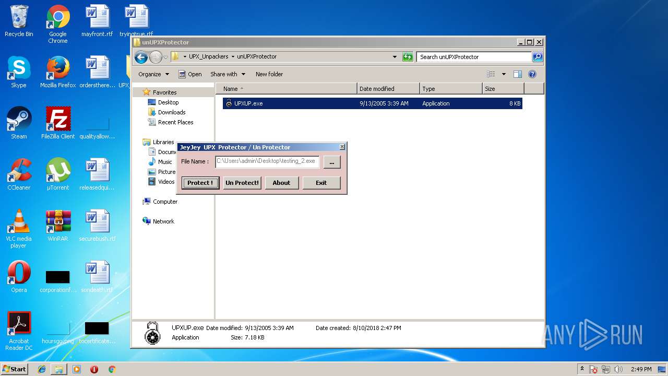Expand address bar previous locations dropdown

pos(395,57)
